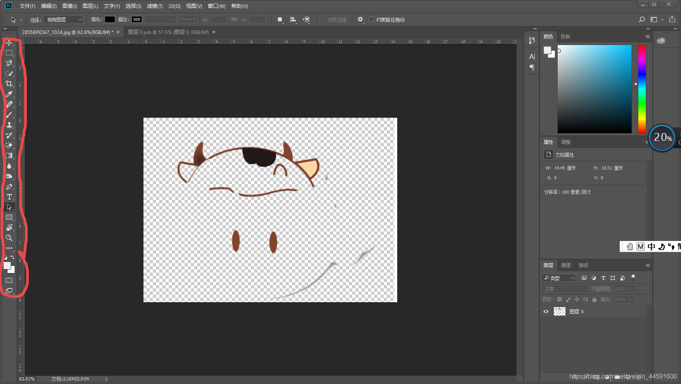Viewport: 681px width, 384px height.
Task: Select the Rectangular Marquee tool
Action: [x=9, y=53]
